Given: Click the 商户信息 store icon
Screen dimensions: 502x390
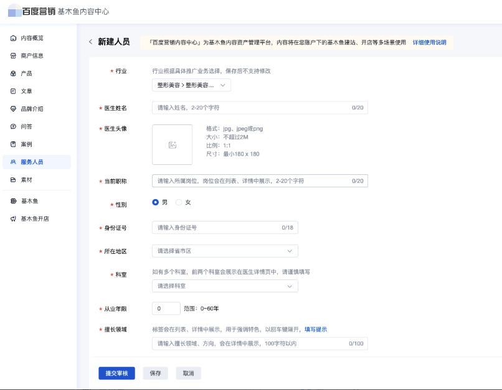Looking at the screenshot, I should (x=13, y=56).
